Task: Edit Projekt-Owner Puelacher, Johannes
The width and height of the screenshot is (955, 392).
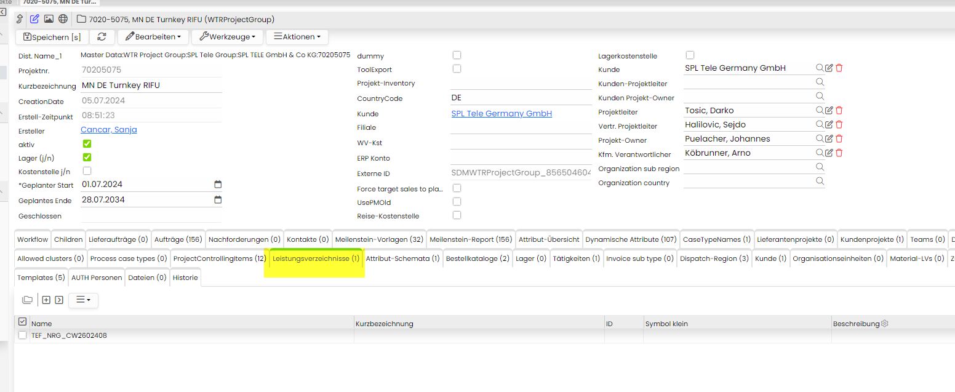Action: tap(829, 138)
